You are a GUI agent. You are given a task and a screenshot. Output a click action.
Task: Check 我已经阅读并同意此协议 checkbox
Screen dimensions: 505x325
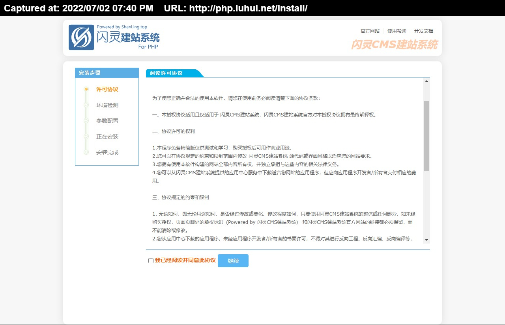(151, 260)
